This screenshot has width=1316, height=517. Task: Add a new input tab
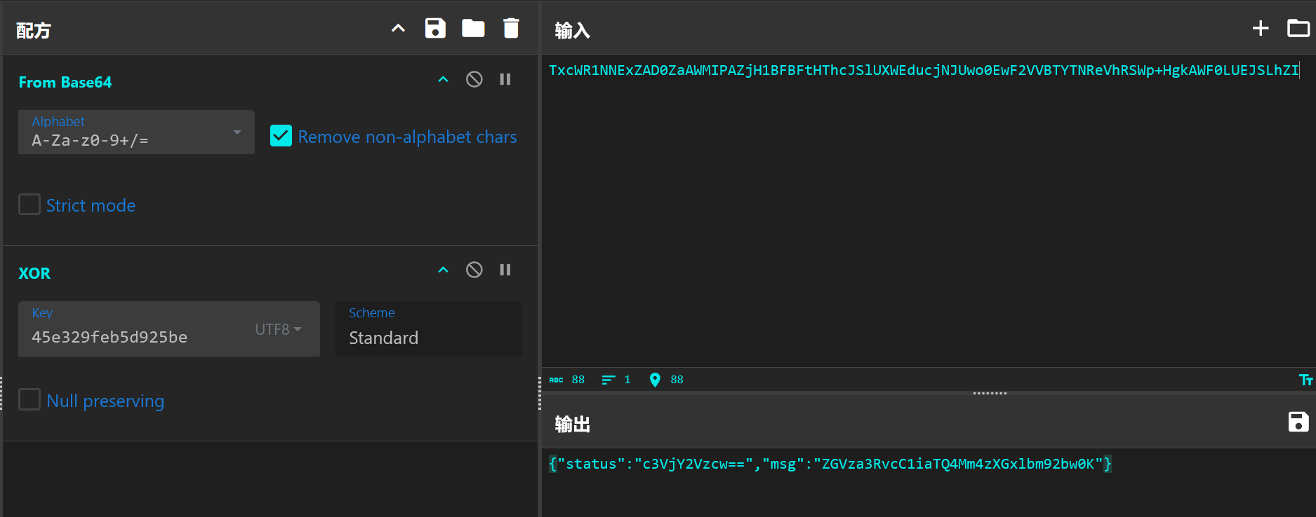[1261, 28]
